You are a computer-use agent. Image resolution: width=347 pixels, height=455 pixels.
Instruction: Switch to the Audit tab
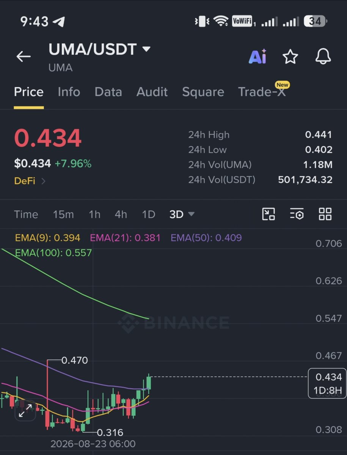pos(152,92)
